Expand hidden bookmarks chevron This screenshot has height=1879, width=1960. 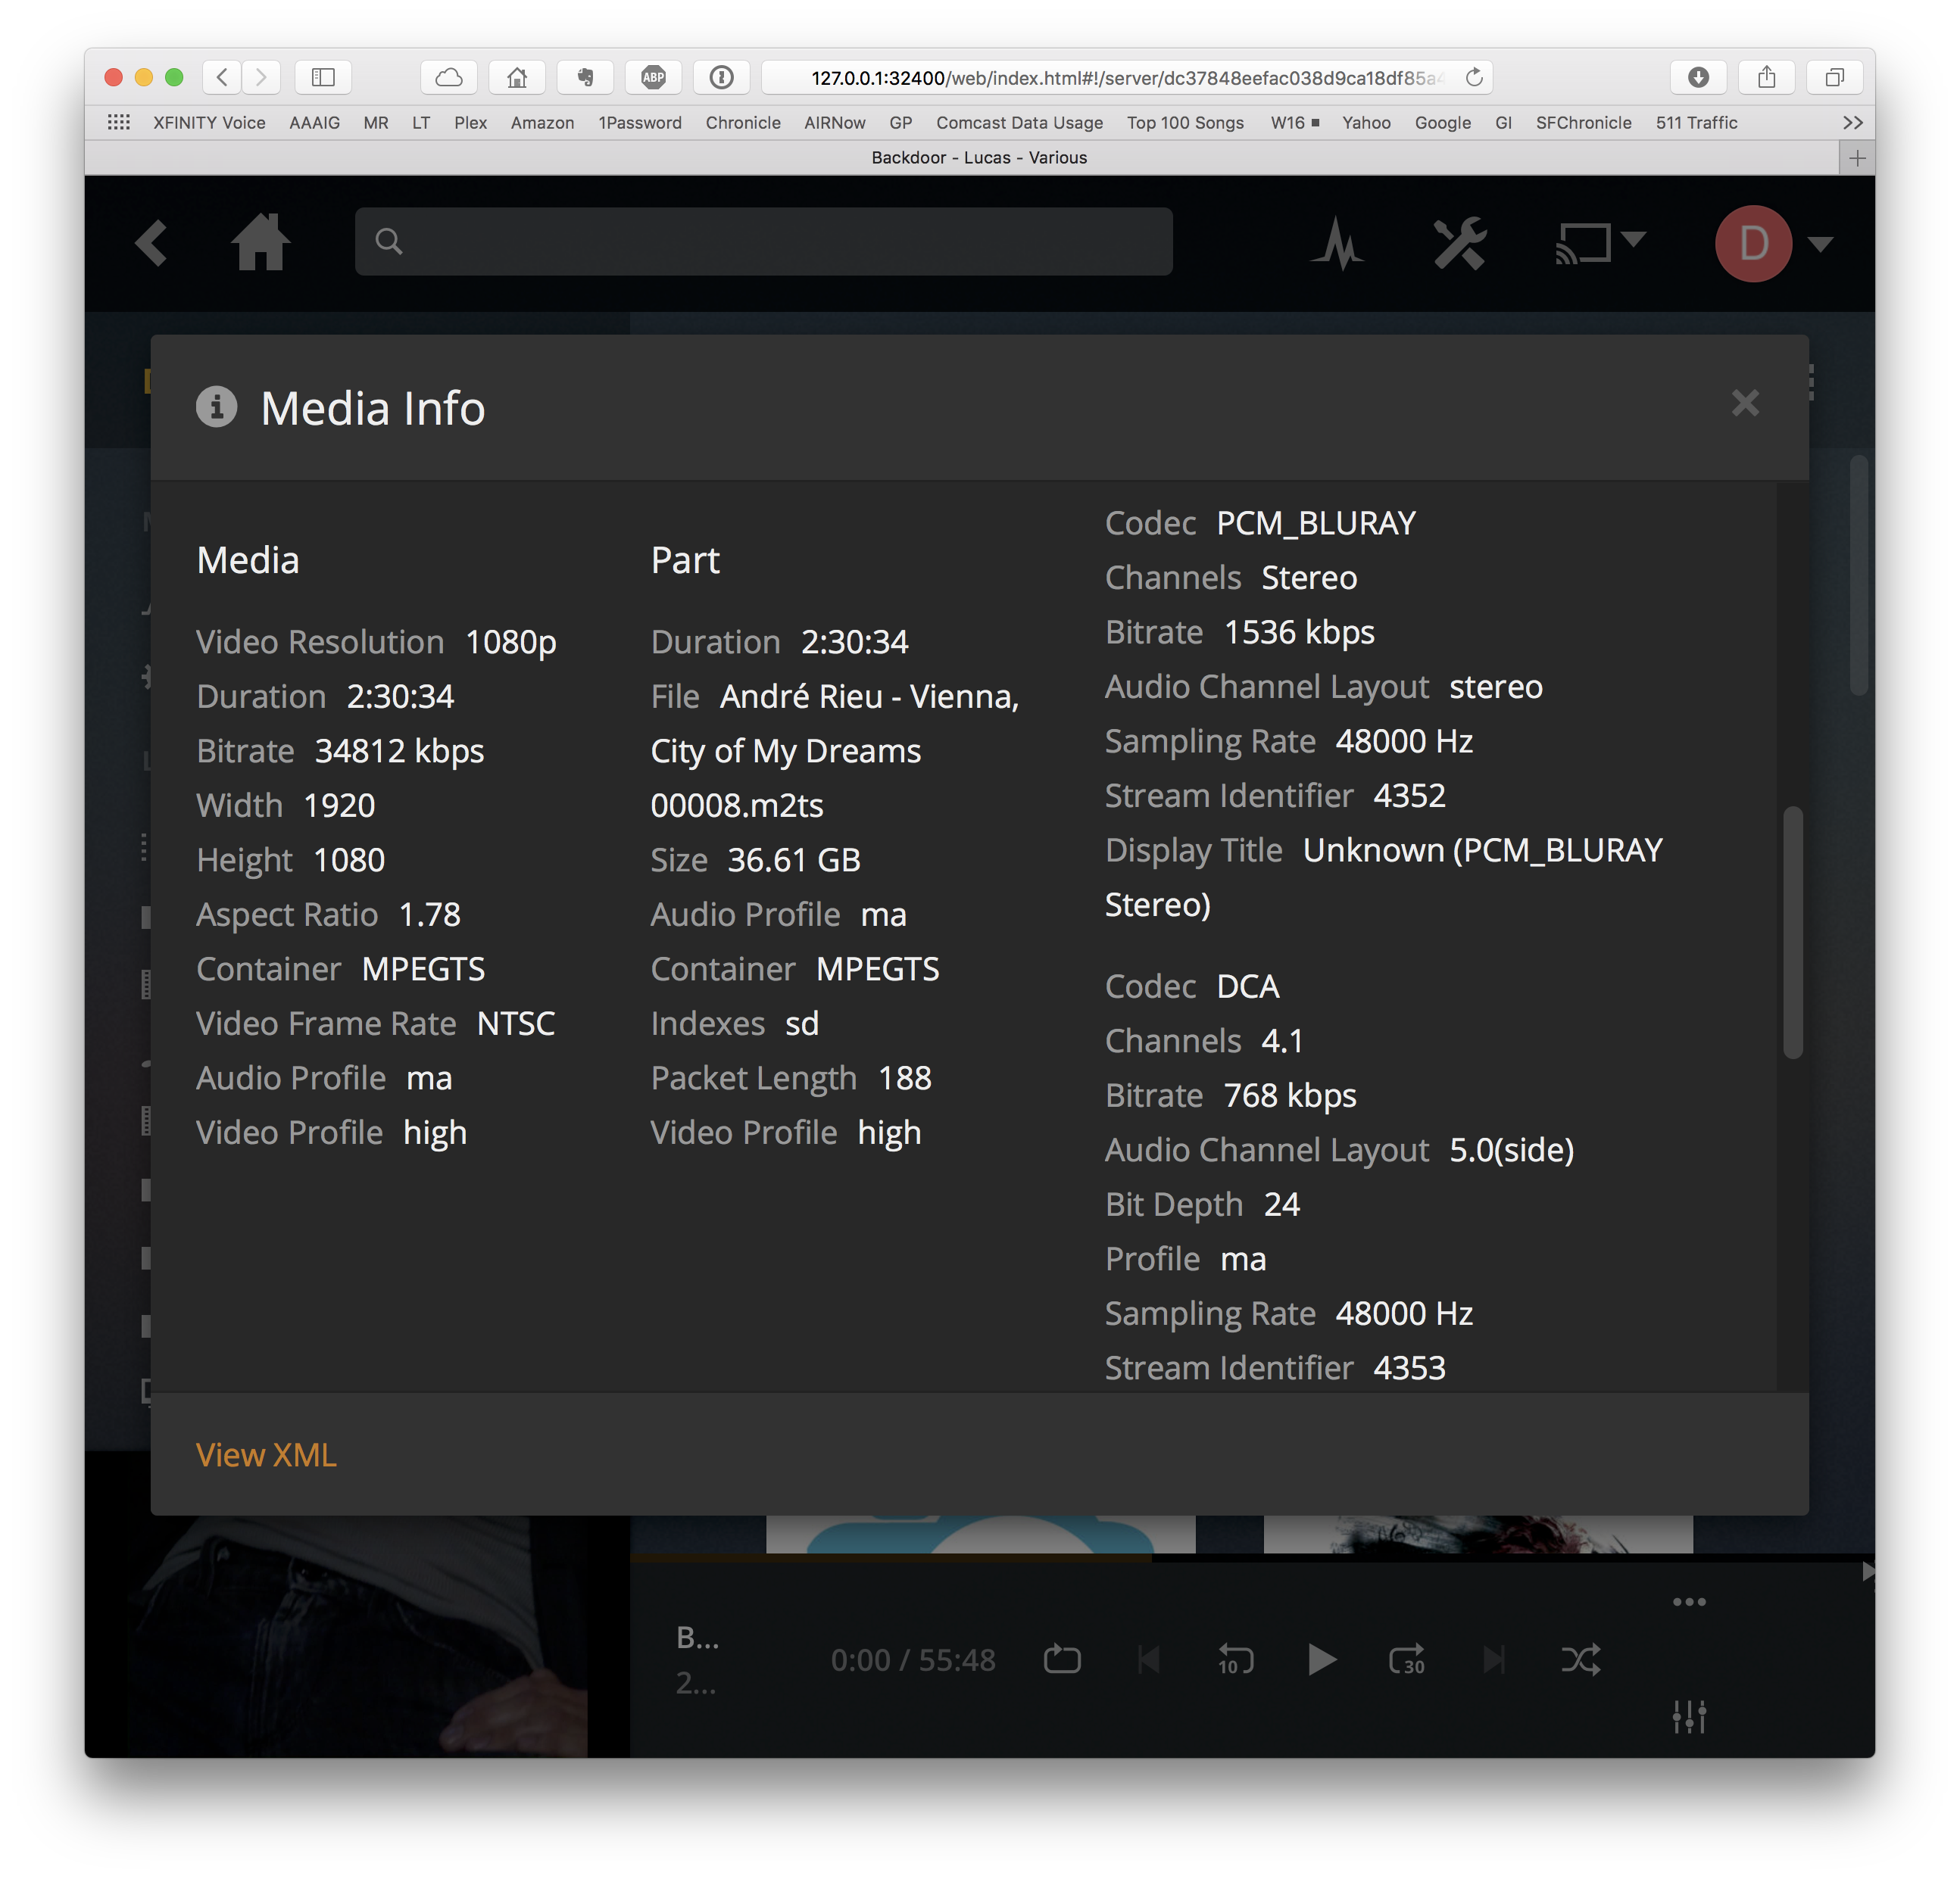pos(1853,122)
